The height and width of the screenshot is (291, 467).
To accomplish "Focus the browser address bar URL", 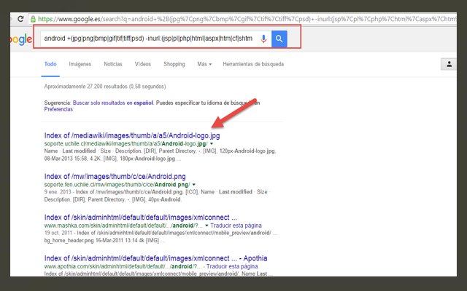I will (x=247, y=19).
